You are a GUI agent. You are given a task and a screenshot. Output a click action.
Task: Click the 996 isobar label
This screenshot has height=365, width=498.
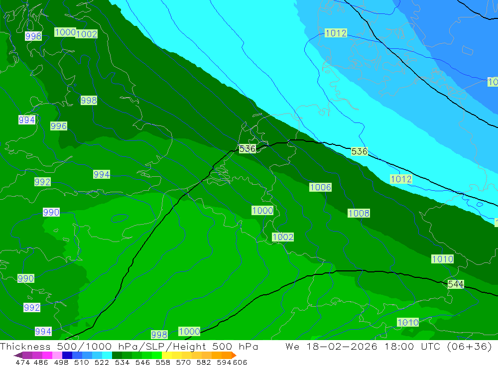tap(59, 126)
